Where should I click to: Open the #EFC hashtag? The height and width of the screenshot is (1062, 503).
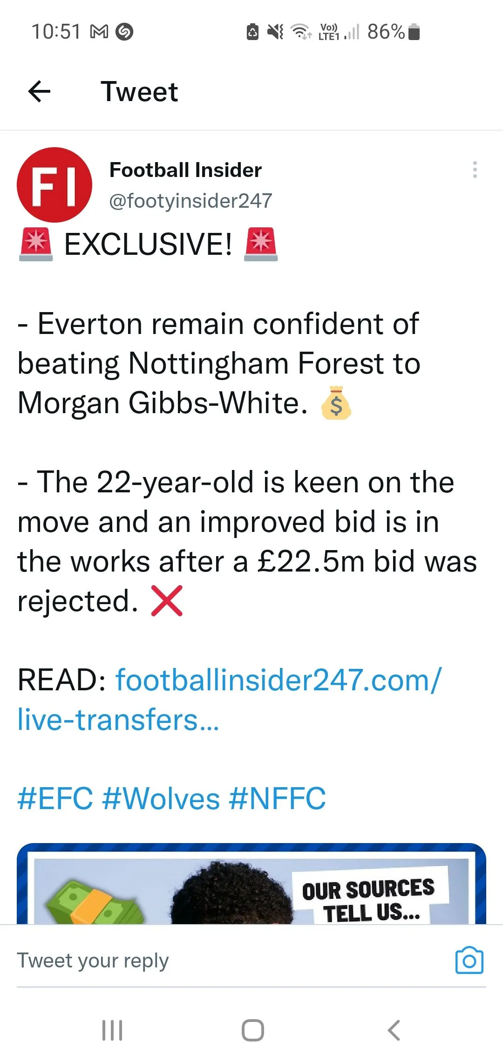click(55, 799)
